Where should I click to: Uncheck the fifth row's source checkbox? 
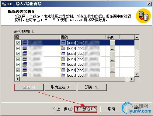point(18,65)
